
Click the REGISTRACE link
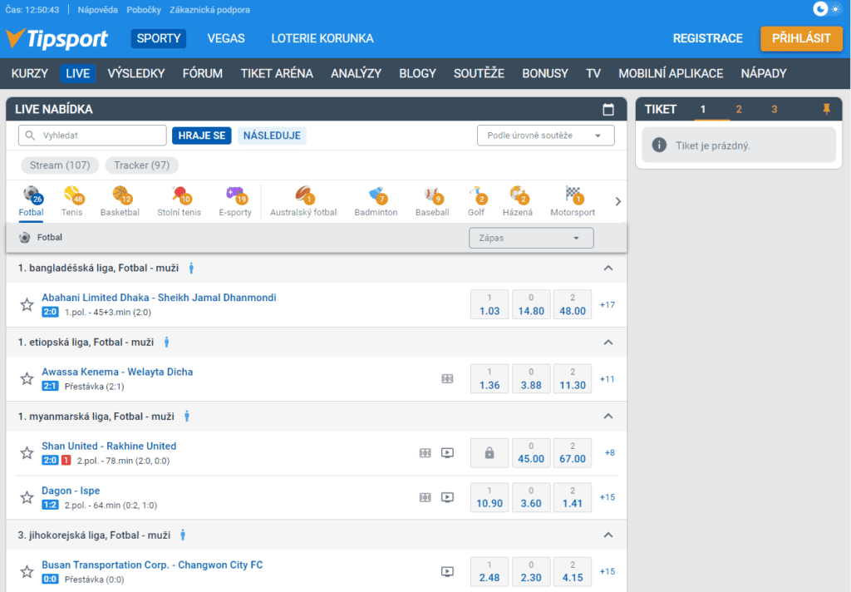click(708, 38)
